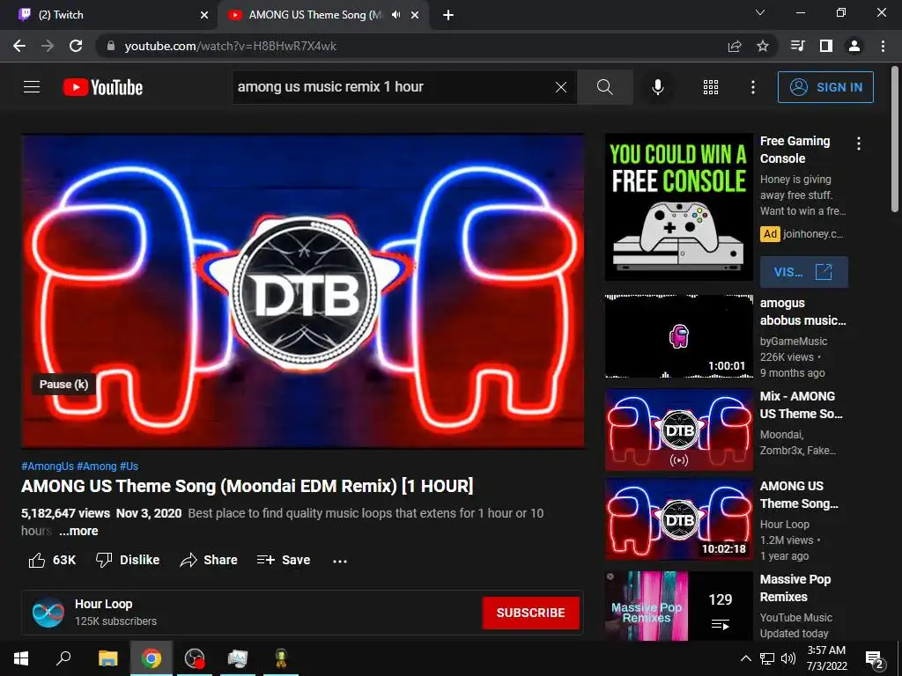The height and width of the screenshot is (676, 902).
Task: Open clock showing 3:57 AM
Action: pos(826,658)
